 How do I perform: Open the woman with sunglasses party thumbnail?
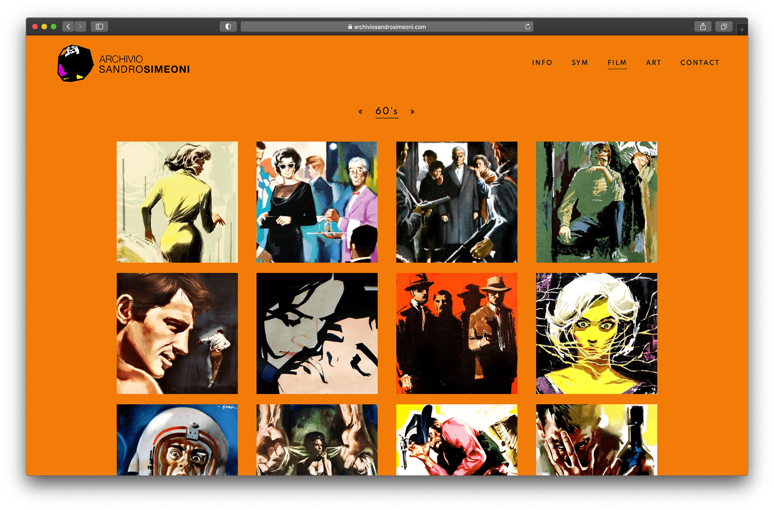317,202
